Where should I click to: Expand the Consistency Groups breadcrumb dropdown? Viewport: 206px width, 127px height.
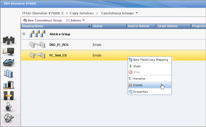point(137,13)
